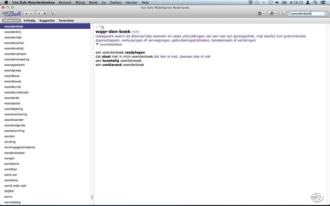Viewport: 330px width, 206px height.
Task: Switch to Volledig tab
Action: [x=29, y=20]
